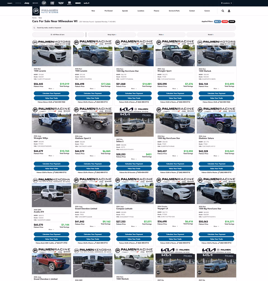268x281 pixels.
Task: Expand More details on Compass Latitude card
Action: 134,226
